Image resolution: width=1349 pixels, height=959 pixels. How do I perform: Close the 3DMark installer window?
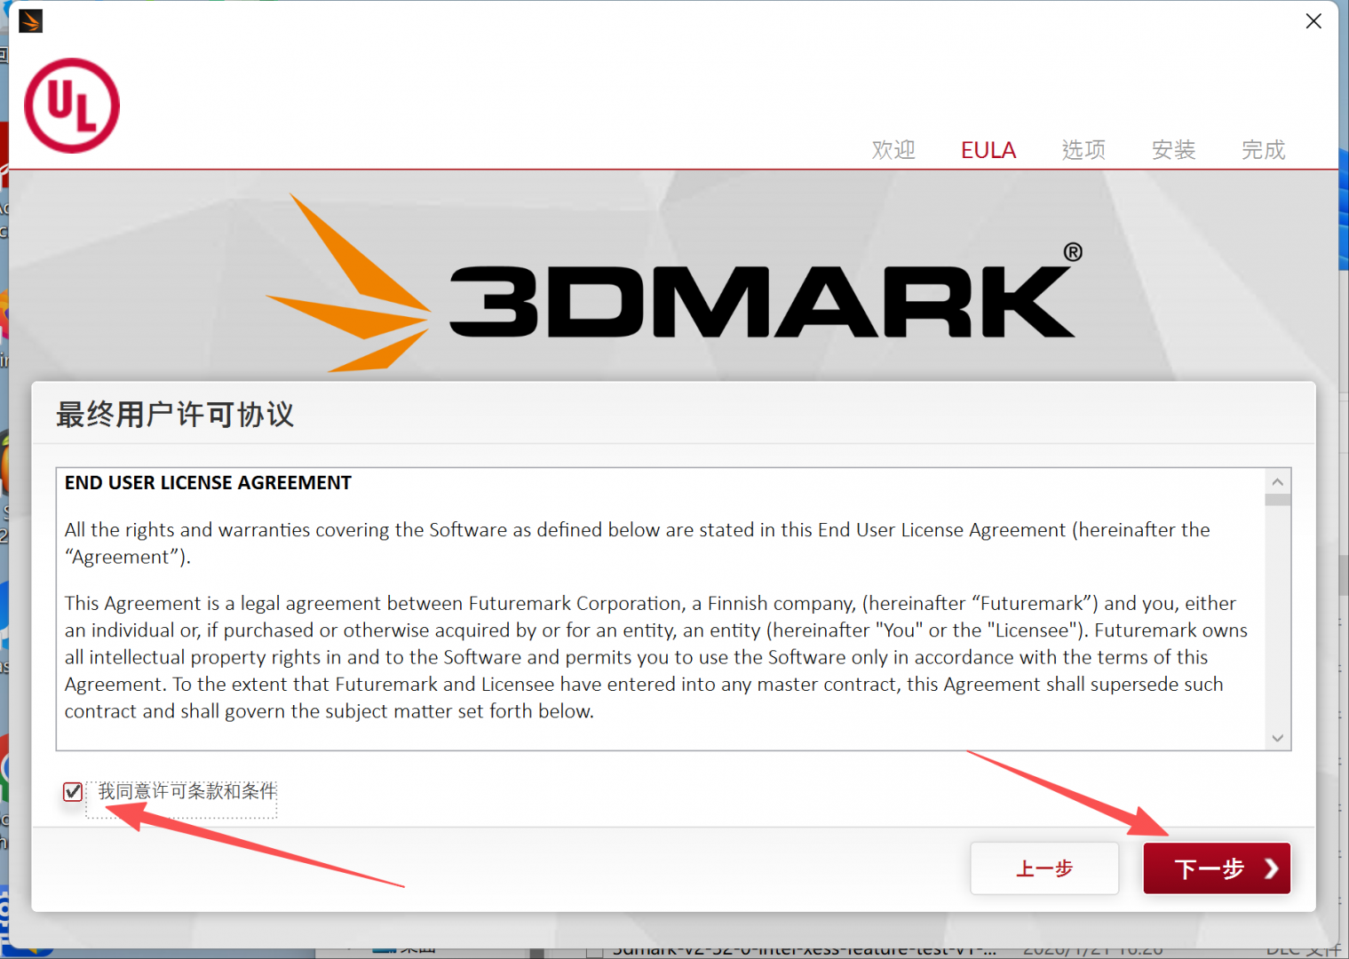[x=1313, y=20]
